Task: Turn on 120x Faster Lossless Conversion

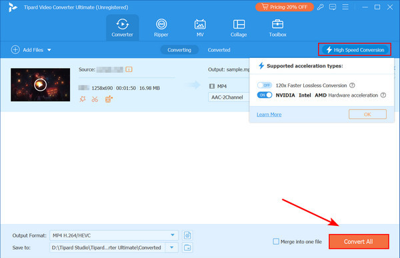Action: [x=265, y=85]
